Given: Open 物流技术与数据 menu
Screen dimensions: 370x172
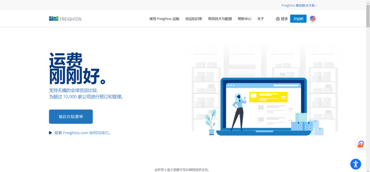Looking at the screenshot, I should click(x=220, y=19).
